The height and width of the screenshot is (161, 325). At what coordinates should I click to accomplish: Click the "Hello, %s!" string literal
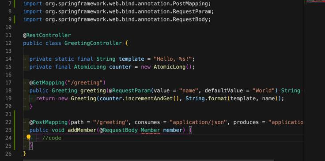173,59
